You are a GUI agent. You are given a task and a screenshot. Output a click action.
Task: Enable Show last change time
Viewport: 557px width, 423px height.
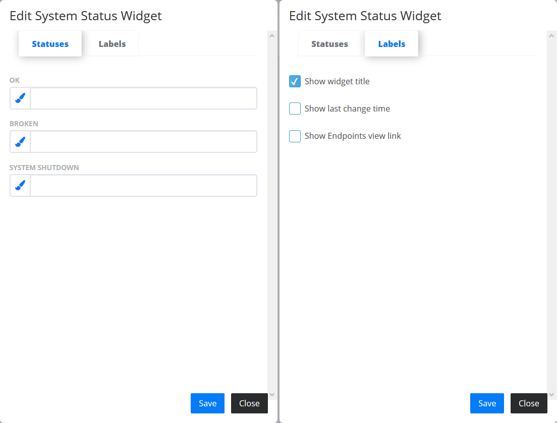coord(295,109)
